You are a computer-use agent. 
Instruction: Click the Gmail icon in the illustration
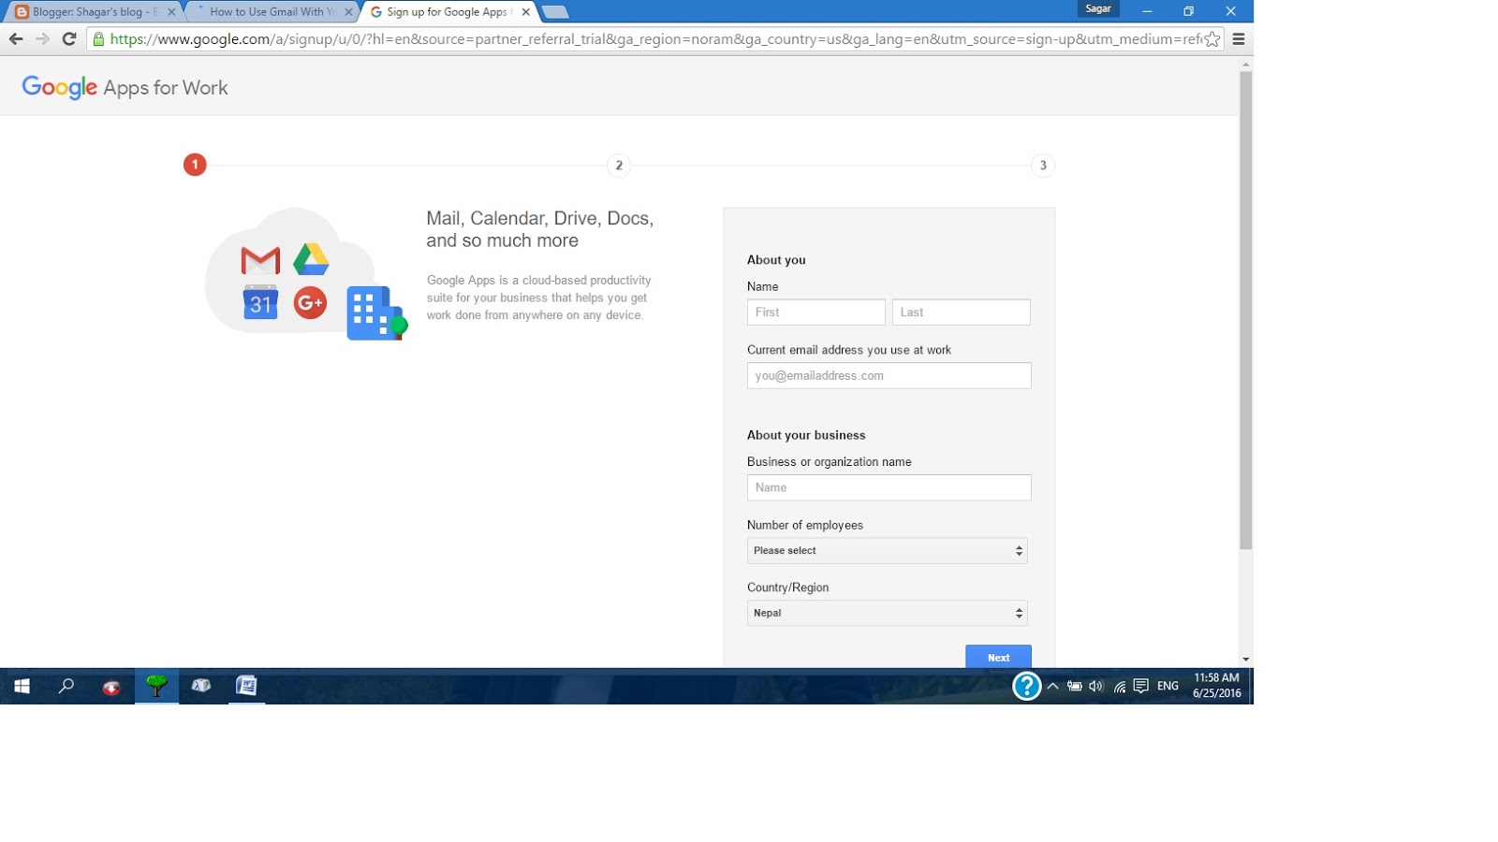click(260, 260)
